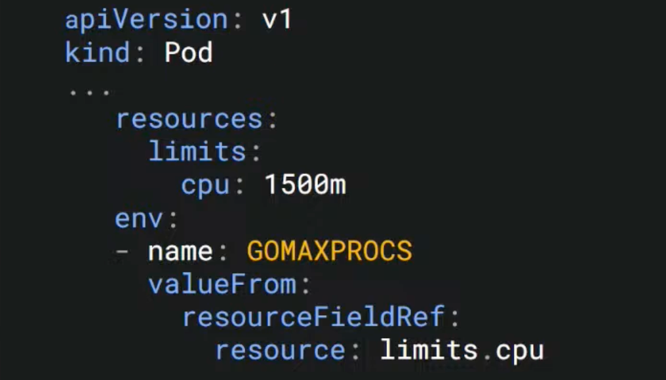Viewport: 666px width, 380px height.
Task: Click the limits key under resources
Action: click(197, 151)
